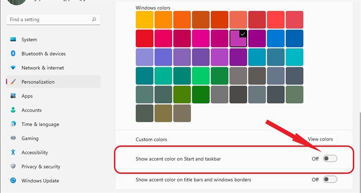The image size is (361, 193).
Task: Click Off label beside title bars toggle
Action: pos(315,180)
